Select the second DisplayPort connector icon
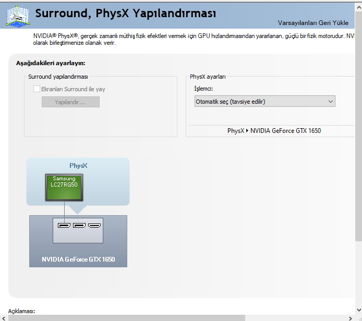The image size is (362, 321). [79, 225]
